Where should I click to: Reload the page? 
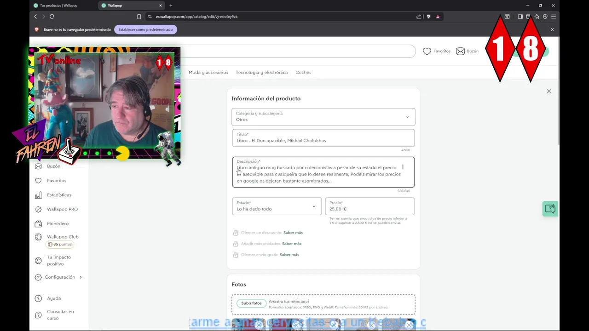pos(52,17)
